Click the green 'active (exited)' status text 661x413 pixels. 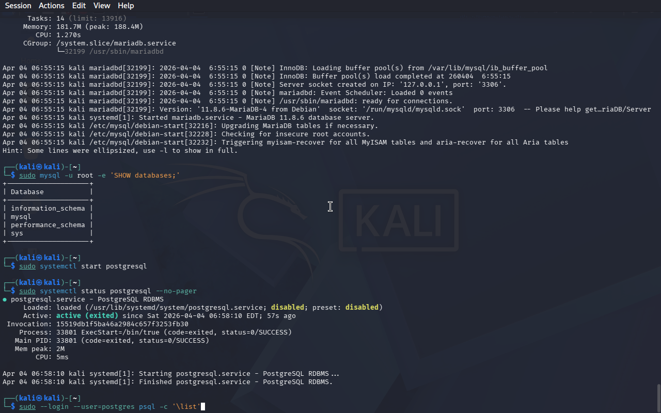click(87, 316)
